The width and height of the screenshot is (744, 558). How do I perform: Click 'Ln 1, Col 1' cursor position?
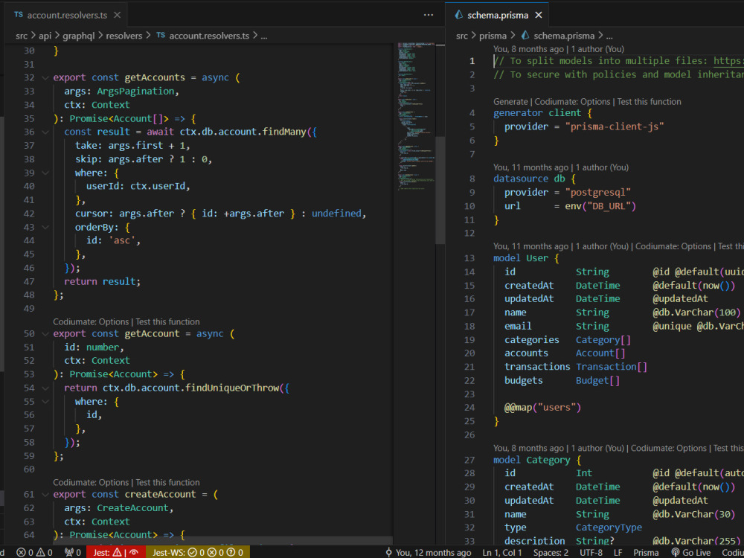502,552
